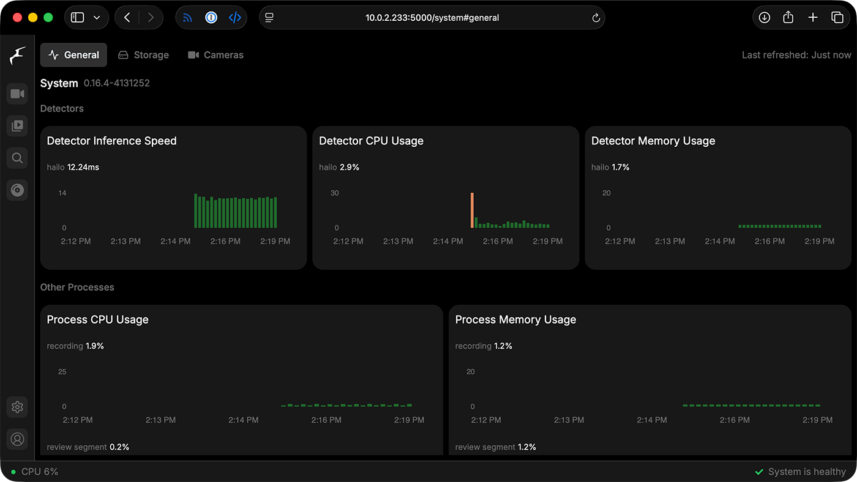The image size is (857, 482).
Task: Click the 1Password extension icon
Action: click(211, 18)
